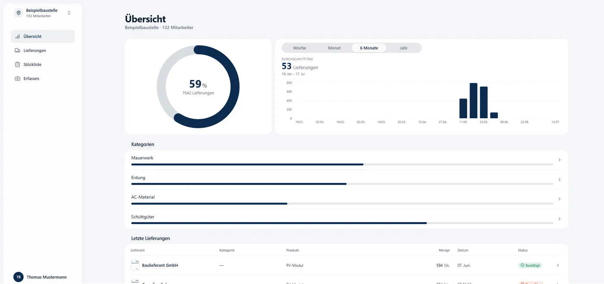Image resolution: width=604 pixels, height=284 pixels.
Task: Click the truck icon next to Lieferungen
Action: (x=17, y=50)
